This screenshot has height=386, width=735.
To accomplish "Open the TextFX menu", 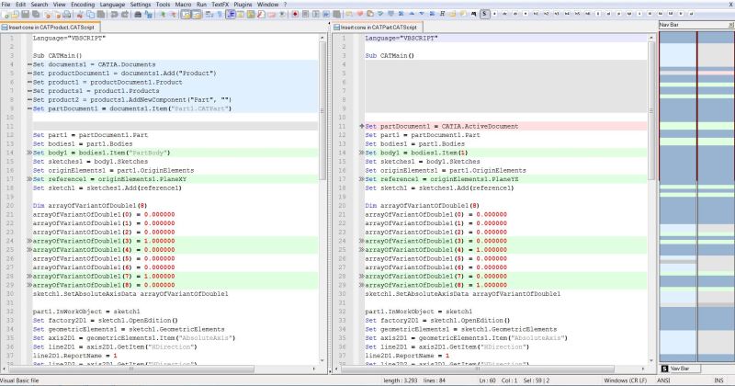I will point(220,5).
